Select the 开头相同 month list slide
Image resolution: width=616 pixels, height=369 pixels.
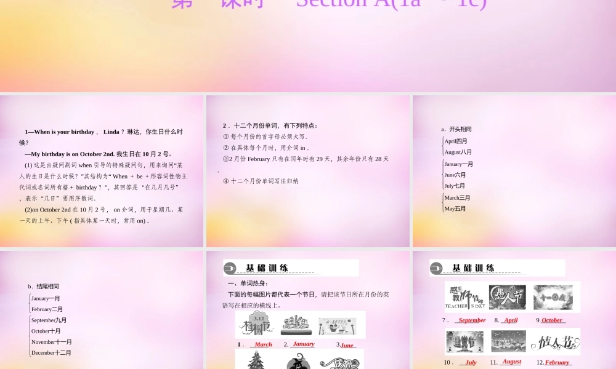pyautogui.click(x=514, y=169)
